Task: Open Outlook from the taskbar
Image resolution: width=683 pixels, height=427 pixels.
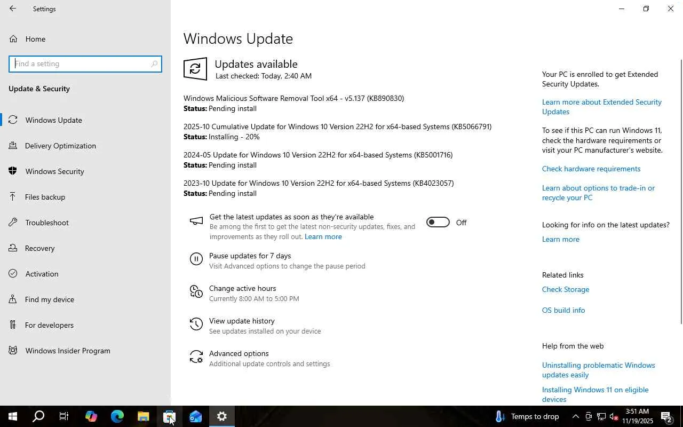Action: coord(195,416)
